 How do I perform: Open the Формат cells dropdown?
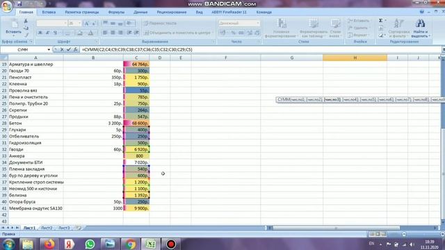358,35
